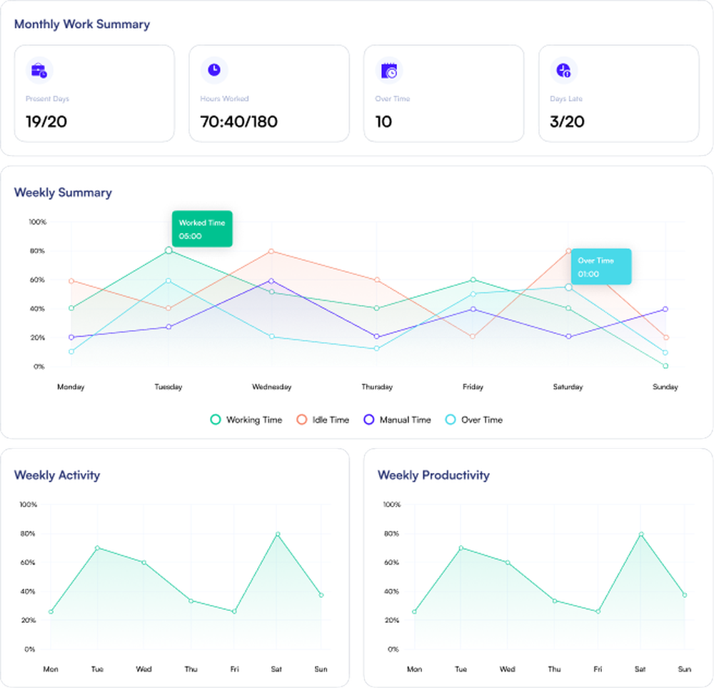The image size is (714, 688).
Task: Click the Hours Worked clock icon
Action: pos(214,70)
